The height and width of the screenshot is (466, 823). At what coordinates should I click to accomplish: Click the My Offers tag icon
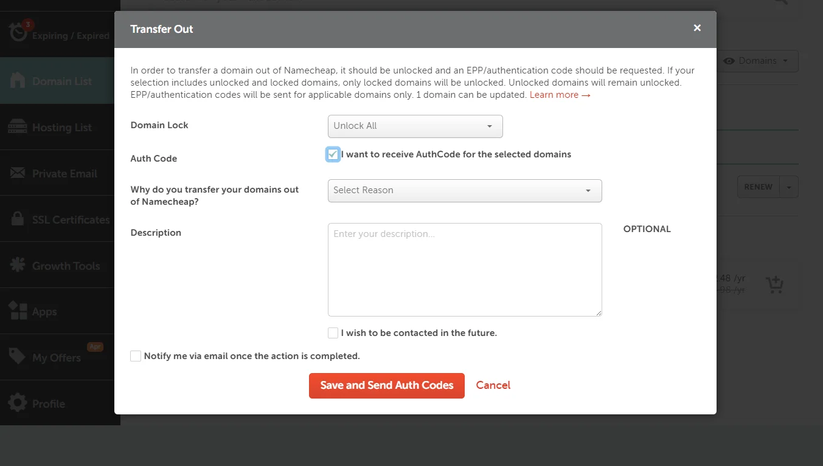(x=18, y=357)
